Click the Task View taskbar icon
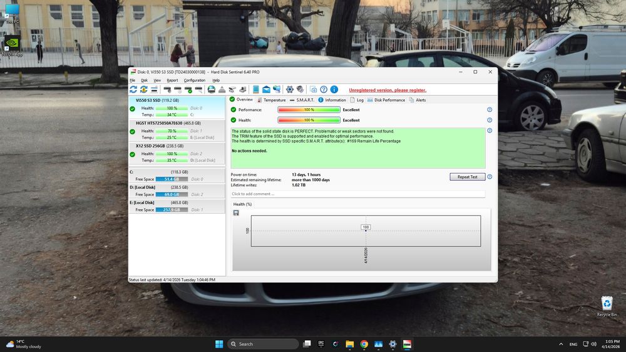The height and width of the screenshot is (352, 626). (x=307, y=344)
